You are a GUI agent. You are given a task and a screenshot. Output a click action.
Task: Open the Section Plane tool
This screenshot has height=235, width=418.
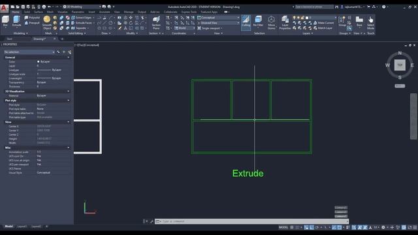pos(156,22)
